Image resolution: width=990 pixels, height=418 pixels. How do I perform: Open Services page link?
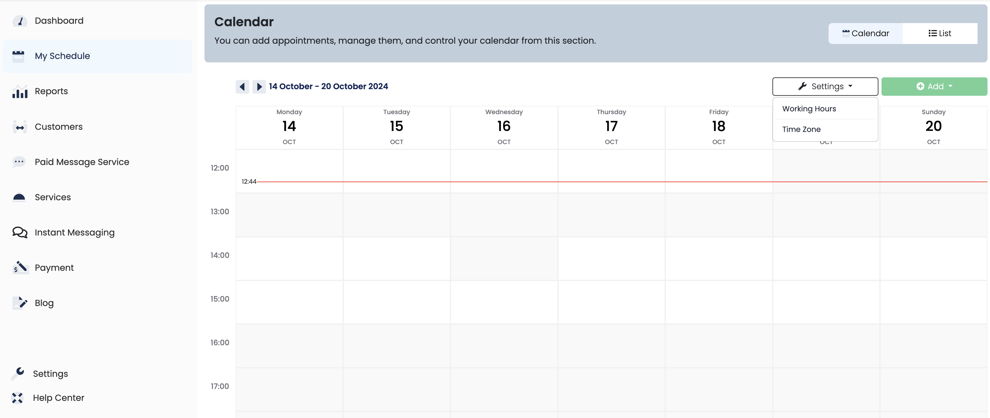tap(53, 197)
